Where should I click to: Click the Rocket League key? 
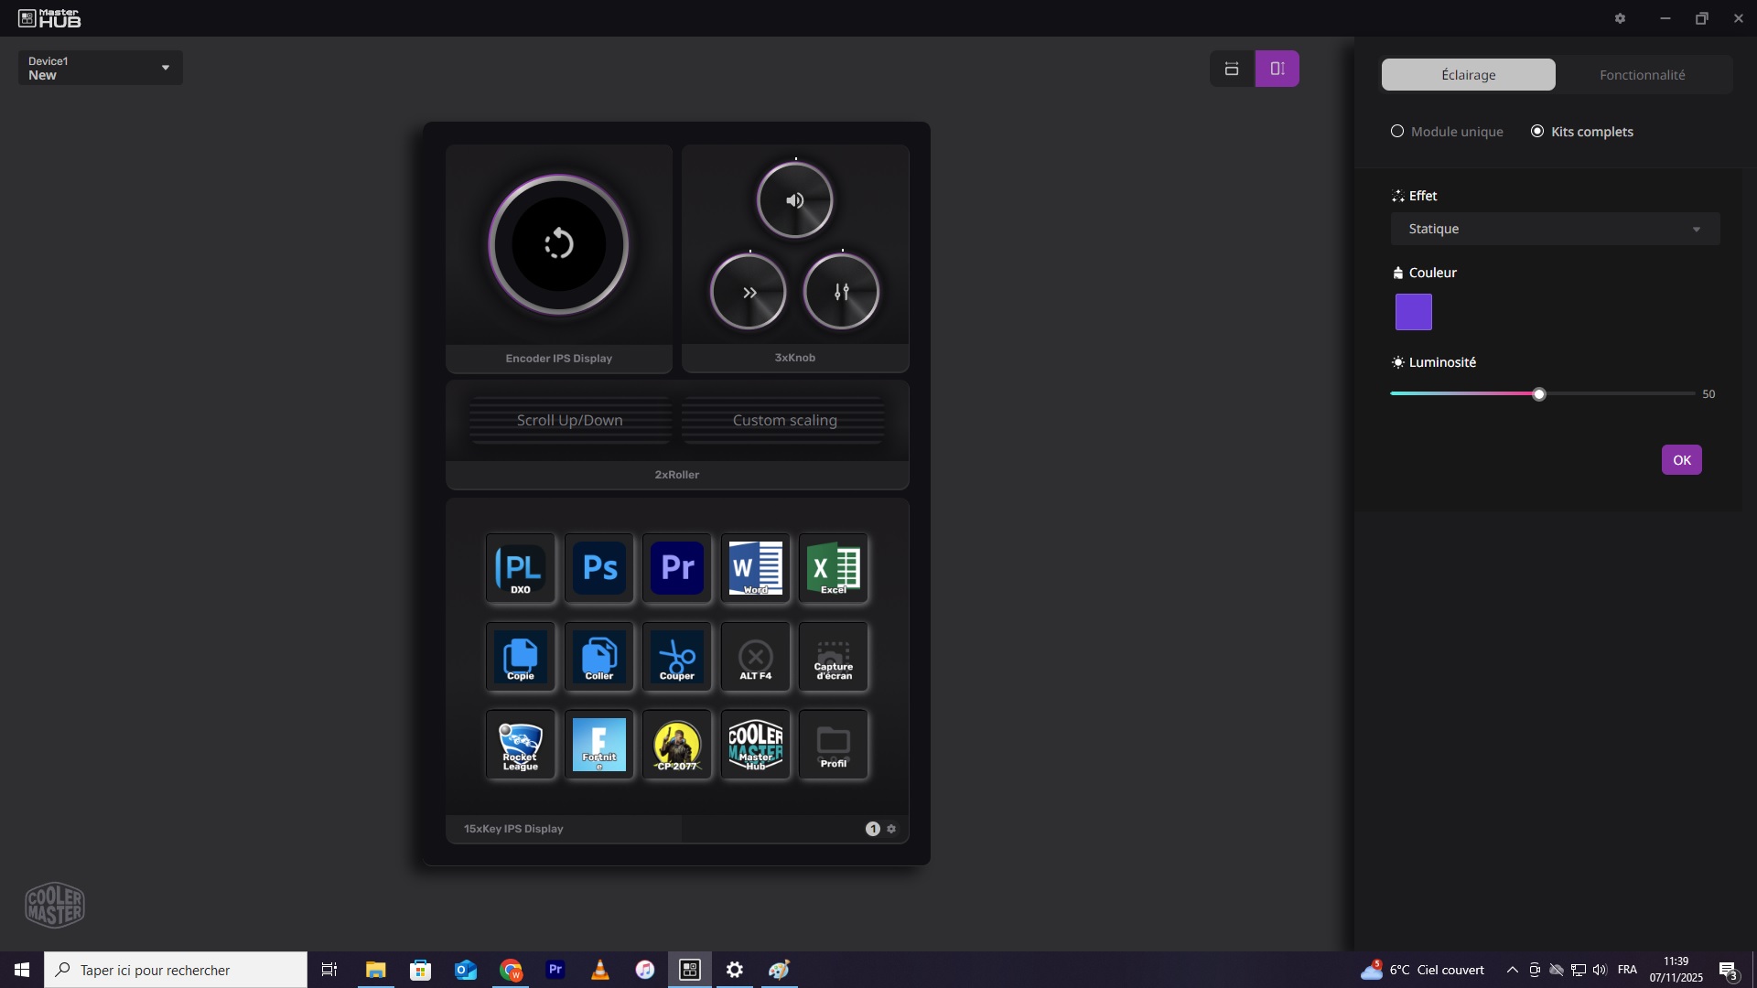coord(521,745)
